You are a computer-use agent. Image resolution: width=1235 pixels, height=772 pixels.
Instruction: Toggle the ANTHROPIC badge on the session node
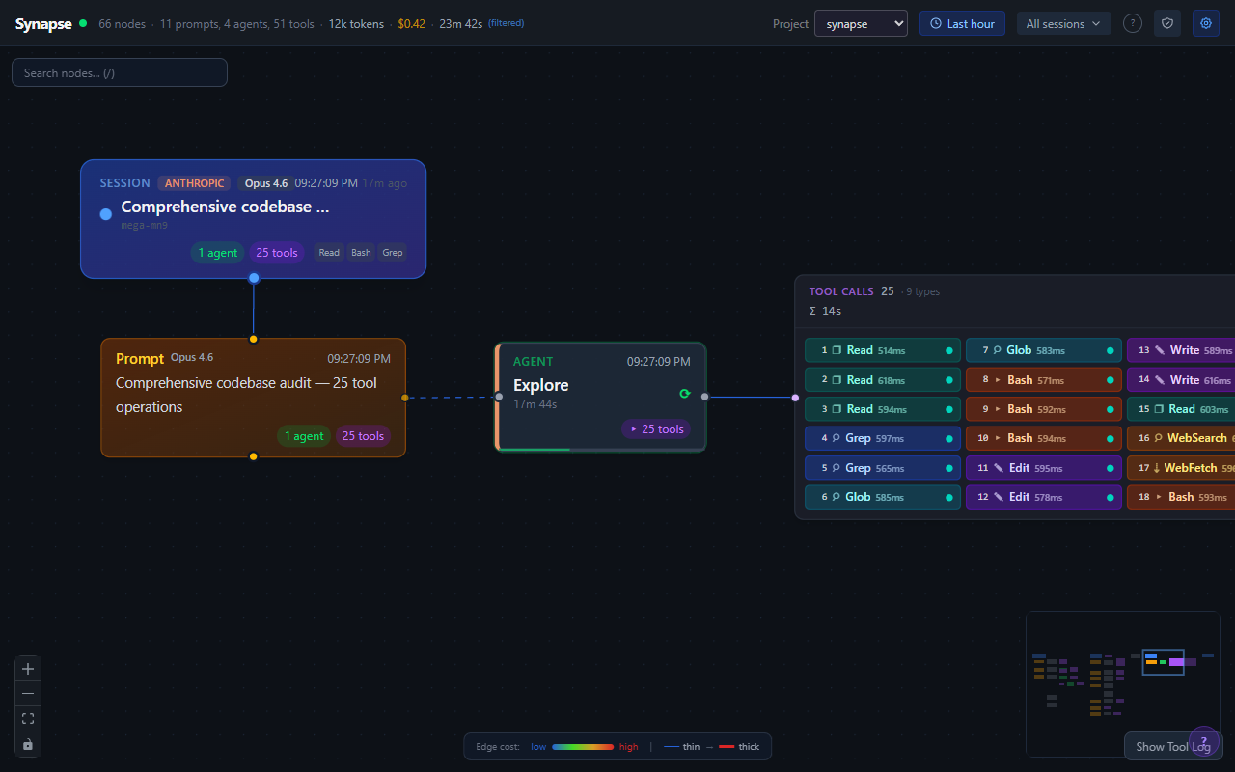(194, 182)
